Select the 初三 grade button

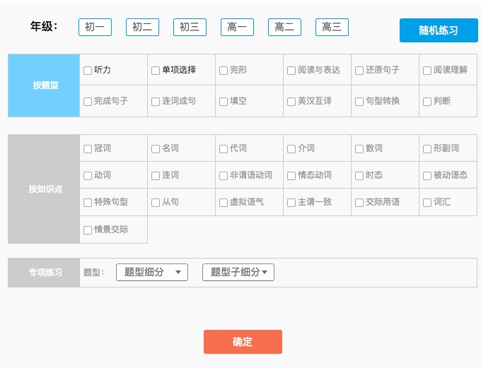click(190, 28)
